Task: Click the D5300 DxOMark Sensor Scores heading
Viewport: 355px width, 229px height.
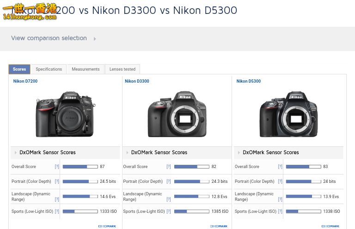Action: click(x=271, y=153)
